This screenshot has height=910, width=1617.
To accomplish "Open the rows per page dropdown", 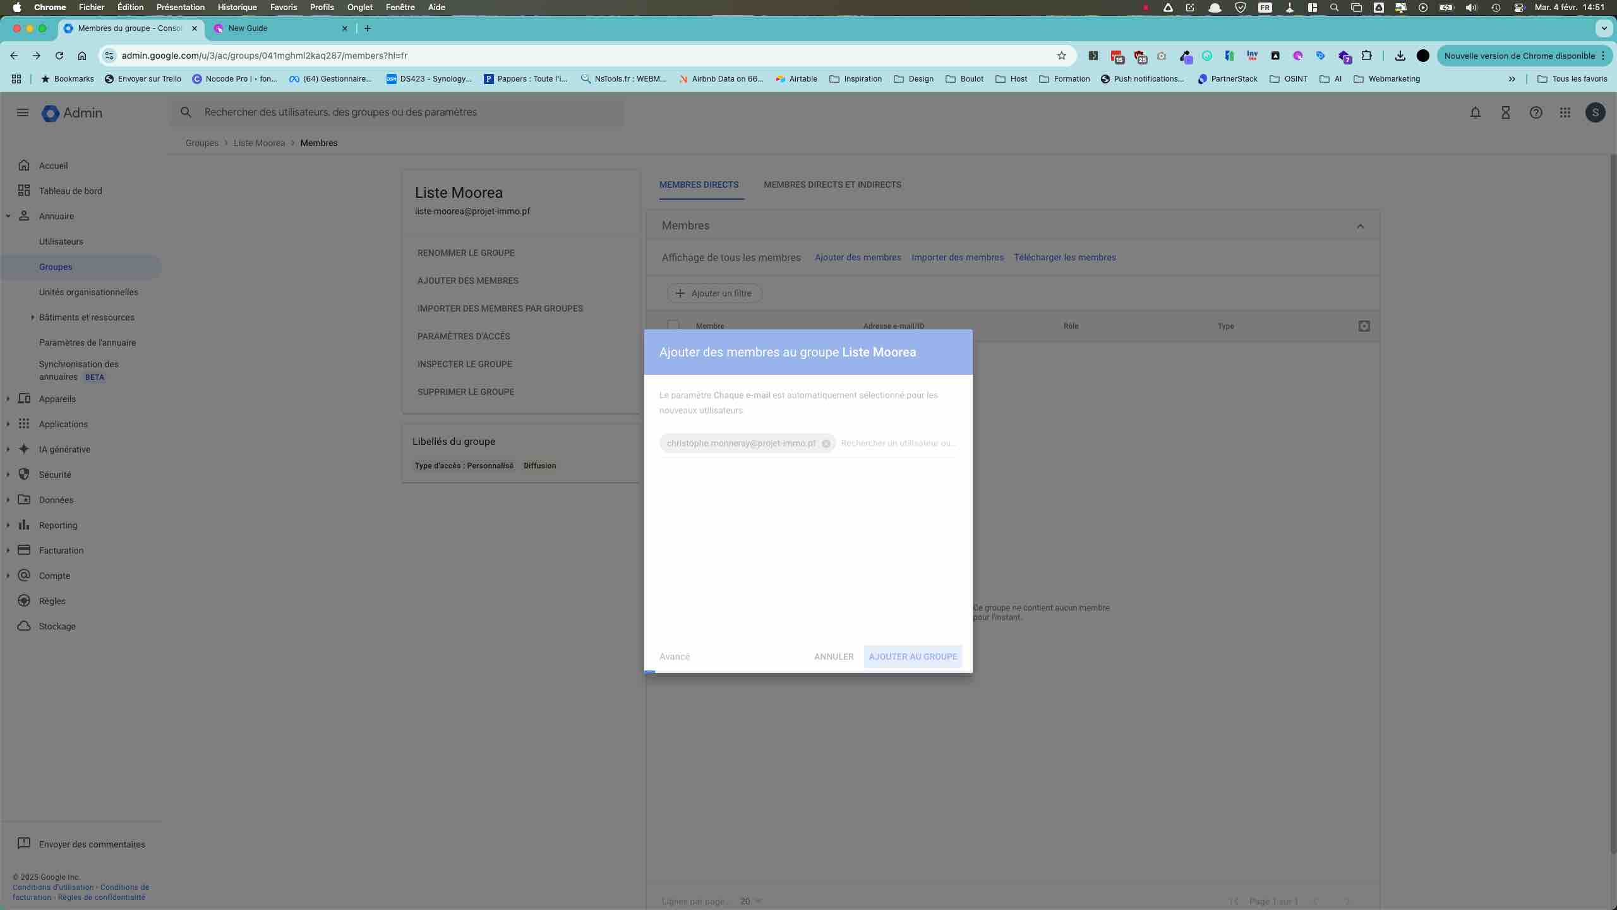I will tap(750, 901).
